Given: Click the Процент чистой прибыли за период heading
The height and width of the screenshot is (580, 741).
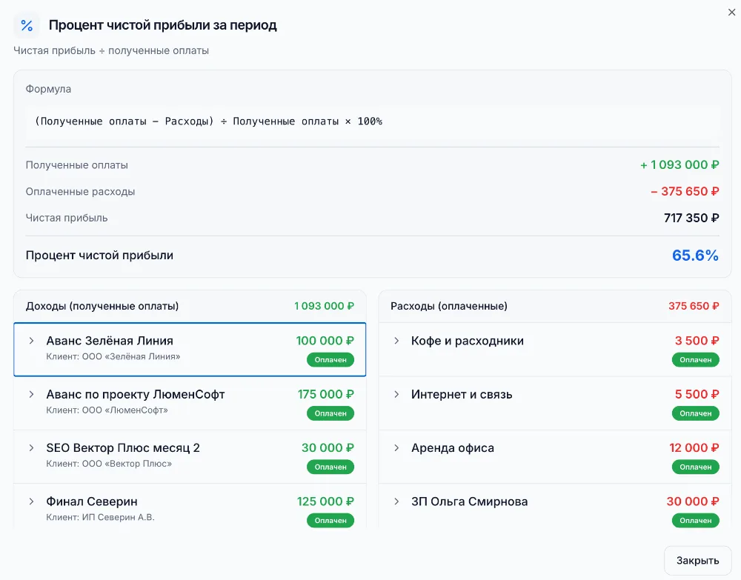Looking at the screenshot, I should point(162,25).
